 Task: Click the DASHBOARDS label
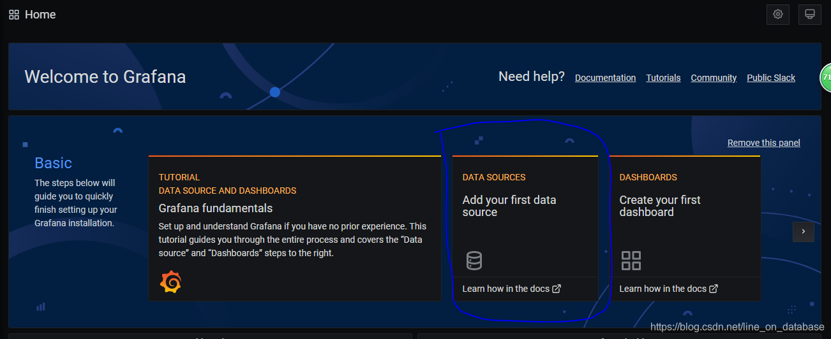[x=648, y=177]
